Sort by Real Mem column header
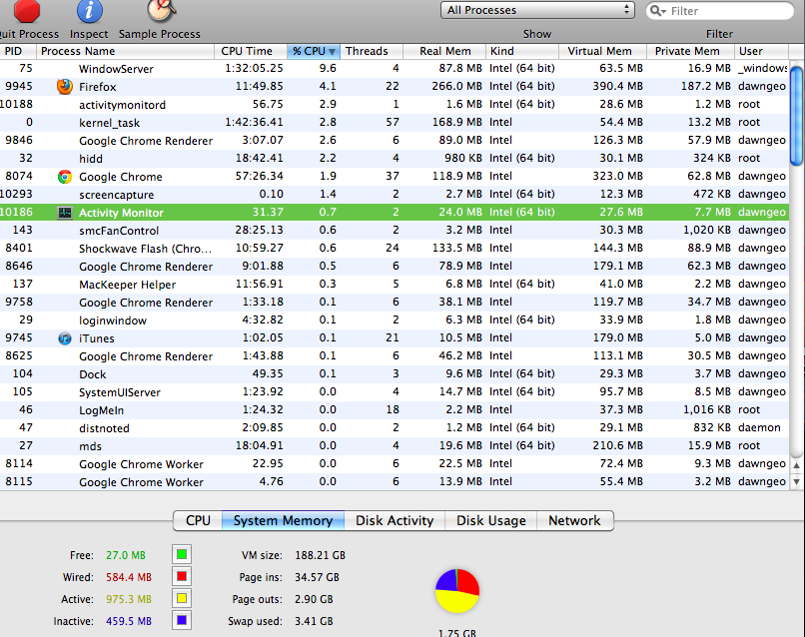 (x=444, y=51)
